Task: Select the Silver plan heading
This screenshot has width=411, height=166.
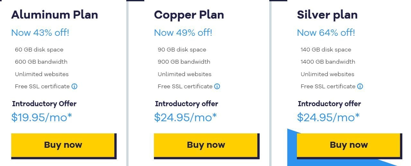Action: click(327, 15)
